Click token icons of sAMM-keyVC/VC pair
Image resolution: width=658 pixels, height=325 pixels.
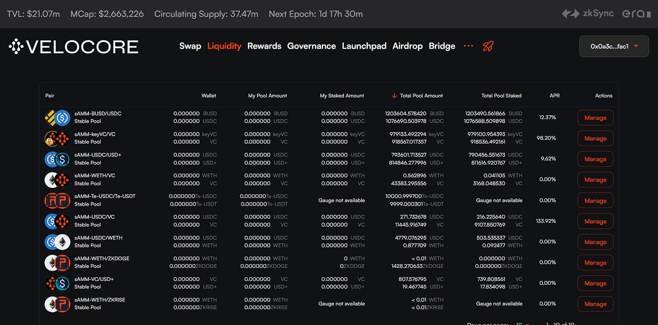tap(57, 138)
